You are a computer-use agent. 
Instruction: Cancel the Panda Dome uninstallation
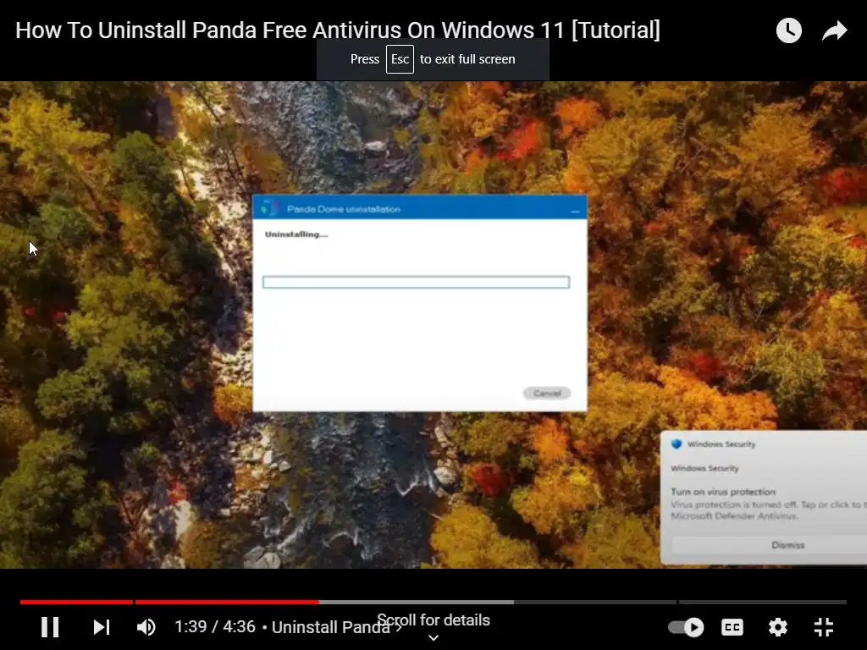(547, 393)
